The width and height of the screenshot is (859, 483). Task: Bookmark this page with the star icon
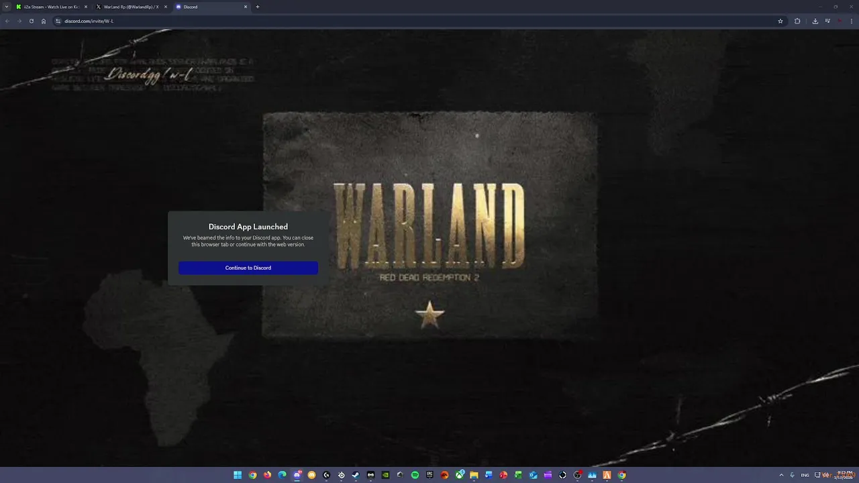pos(780,21)
